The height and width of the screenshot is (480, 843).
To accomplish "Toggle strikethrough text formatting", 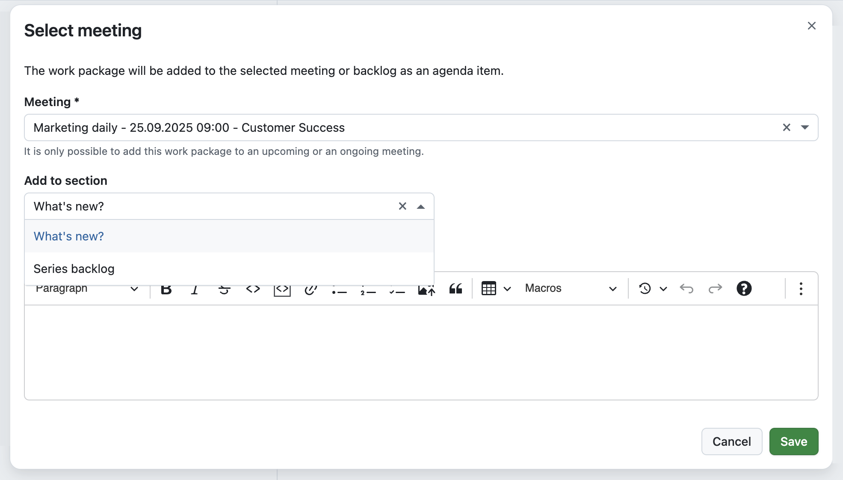I will coord(224,289).
